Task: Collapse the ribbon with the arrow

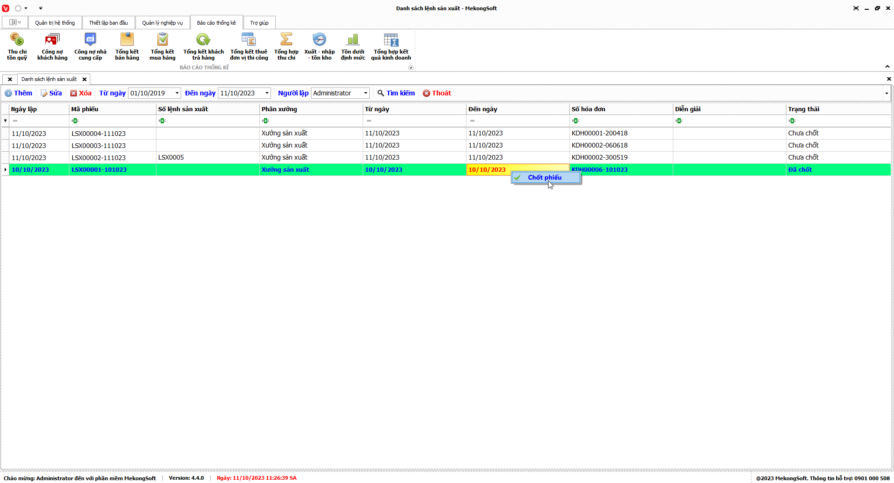Action: (887, 67)
